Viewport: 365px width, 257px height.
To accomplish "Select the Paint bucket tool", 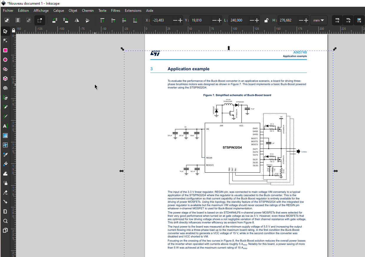I will click(x=5, y=164).
